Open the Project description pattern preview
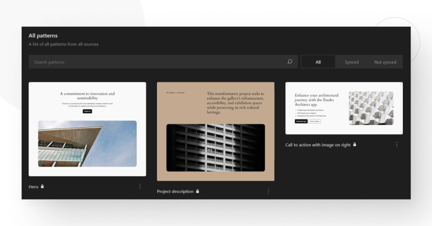 click(216, 131)
